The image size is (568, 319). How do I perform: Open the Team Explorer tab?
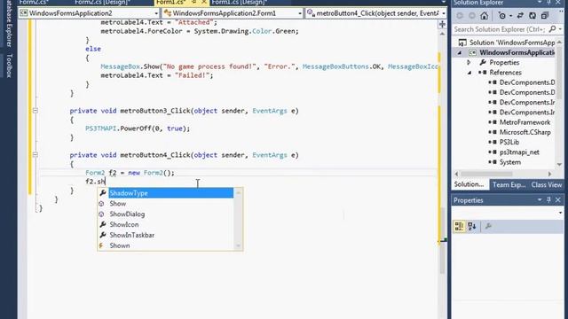coord(509,184)
